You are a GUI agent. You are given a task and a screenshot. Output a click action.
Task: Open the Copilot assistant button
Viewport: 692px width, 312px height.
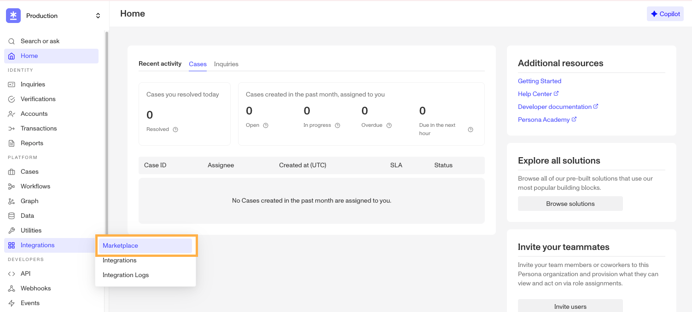tap(665, 14)
